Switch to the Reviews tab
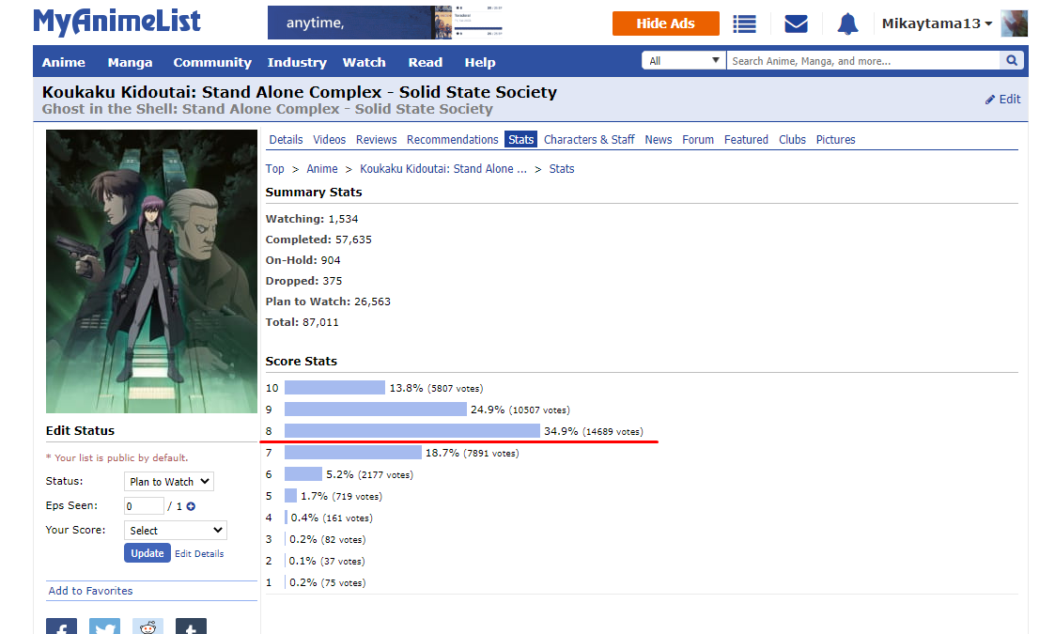 point(376,140)
